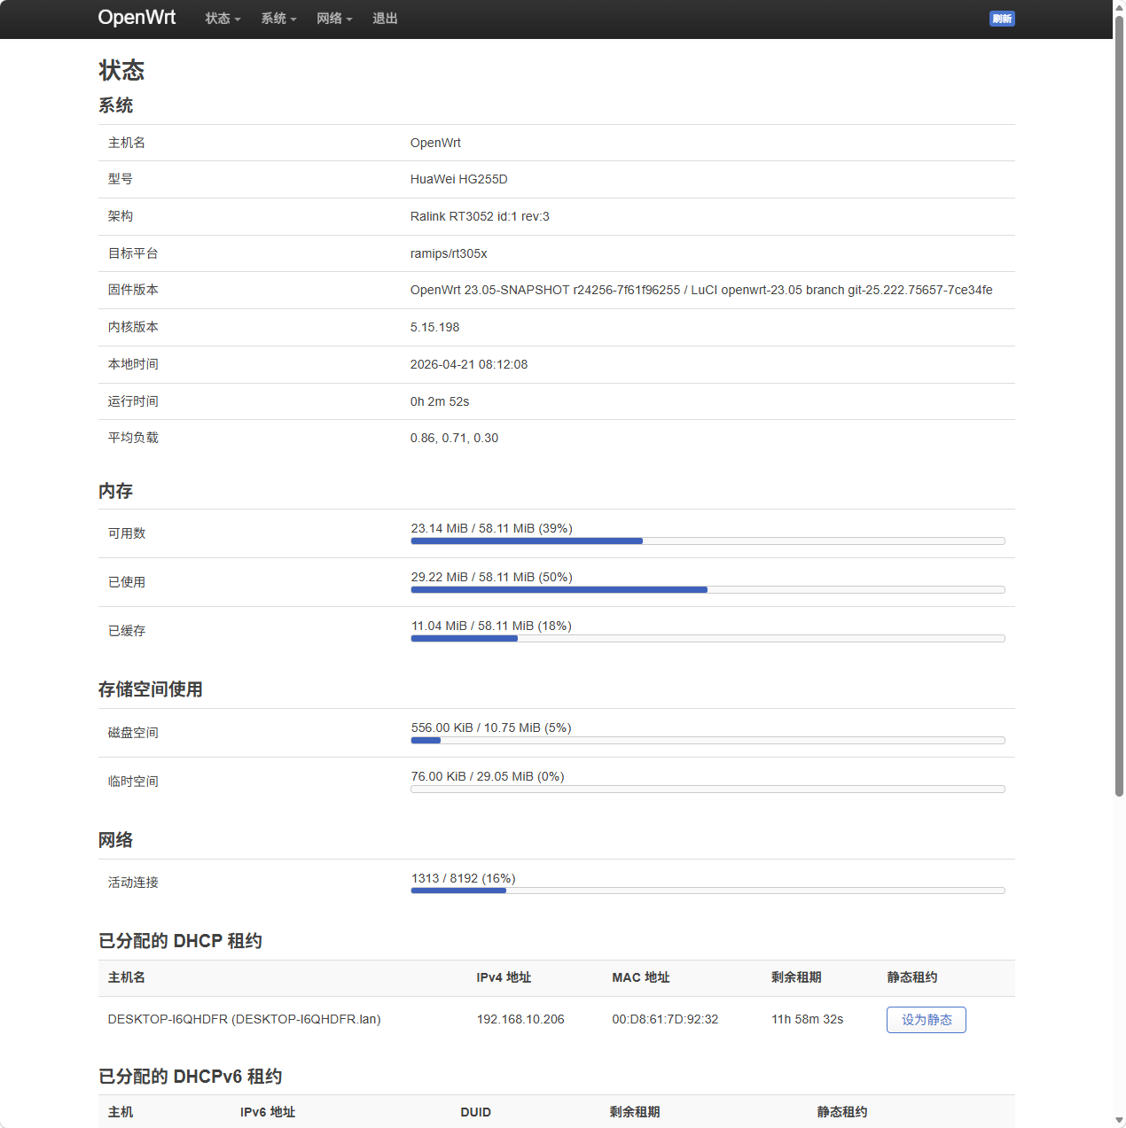Select the model value HuaWei HG255D
The height and width of the screenshot is (1128, 1126).
pyautogui.click(x=459, y=179)
